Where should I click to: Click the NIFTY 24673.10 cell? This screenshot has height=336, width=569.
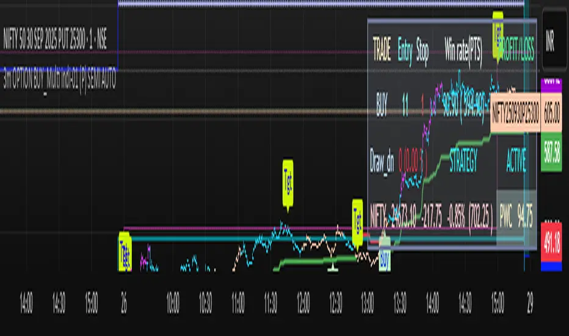[393, 216]
